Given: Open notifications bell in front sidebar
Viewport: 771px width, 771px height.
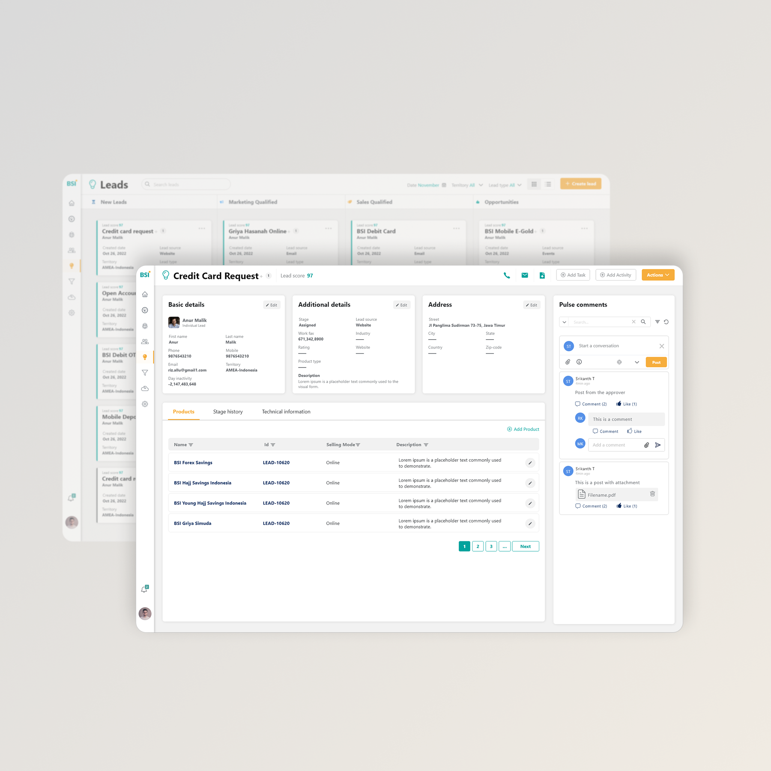Looking at the screenshot, I should click(145, 589).
